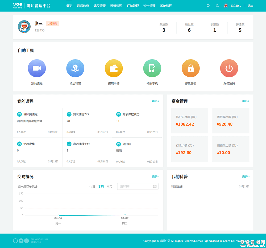
Task: Go to 订单管理 in top navigation
Action: (133, 6)
